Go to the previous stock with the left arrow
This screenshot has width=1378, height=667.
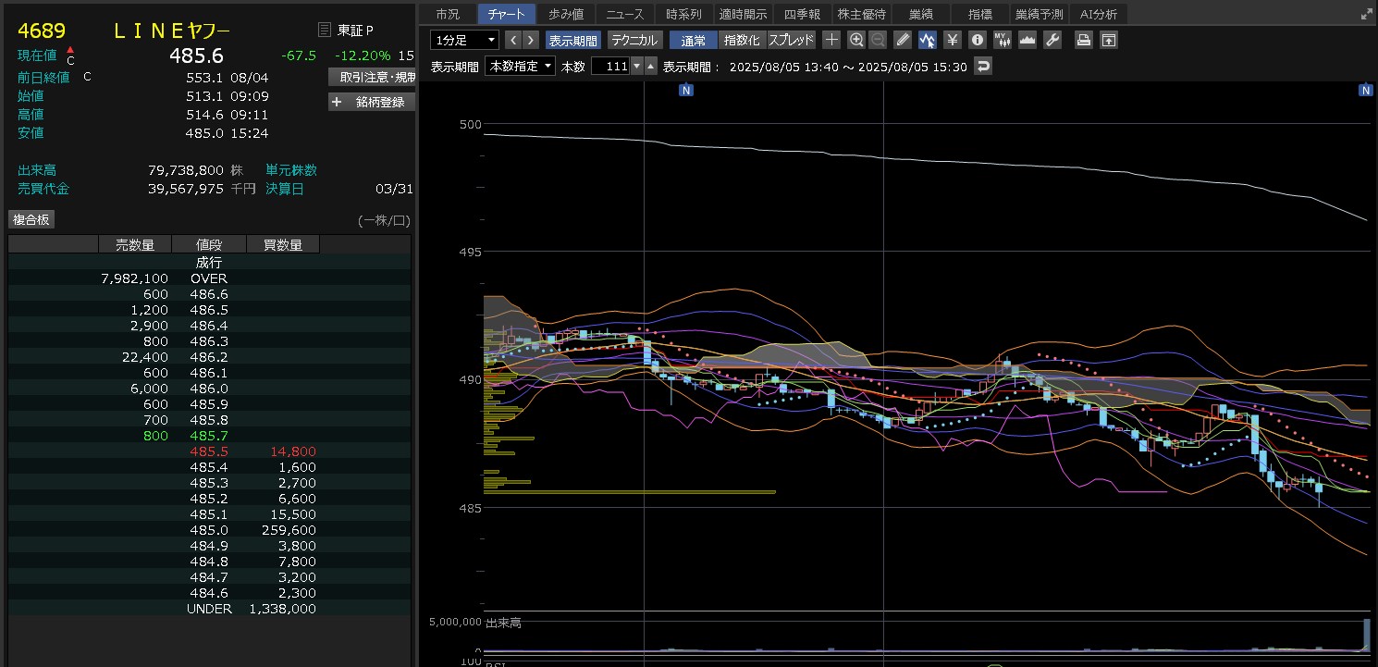click(512, 40)
